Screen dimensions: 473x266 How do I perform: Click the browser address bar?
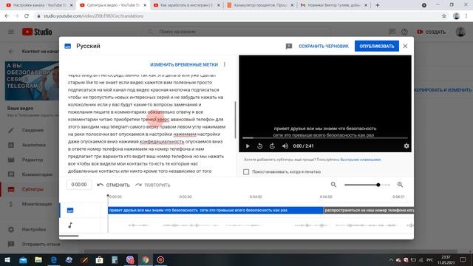point(238,16)
